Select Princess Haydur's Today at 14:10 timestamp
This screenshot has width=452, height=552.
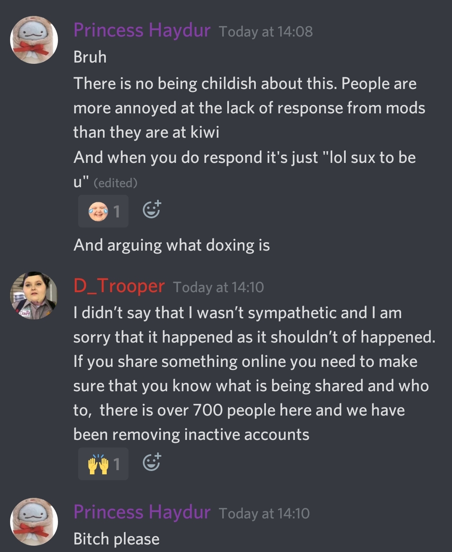click(x=264, y=514)
